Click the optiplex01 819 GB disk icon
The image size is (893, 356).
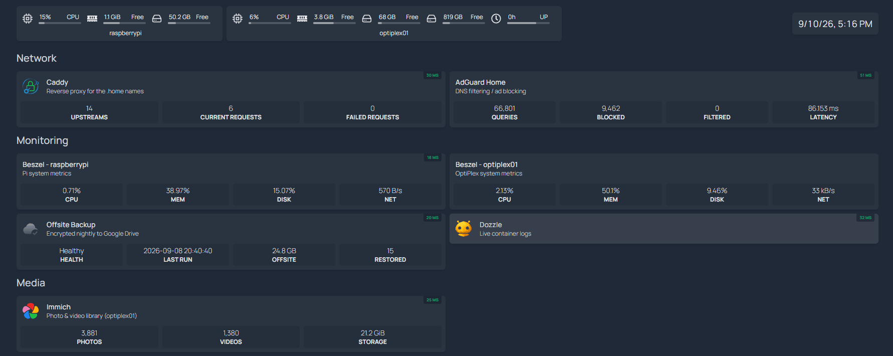click(x=431, y=19)
